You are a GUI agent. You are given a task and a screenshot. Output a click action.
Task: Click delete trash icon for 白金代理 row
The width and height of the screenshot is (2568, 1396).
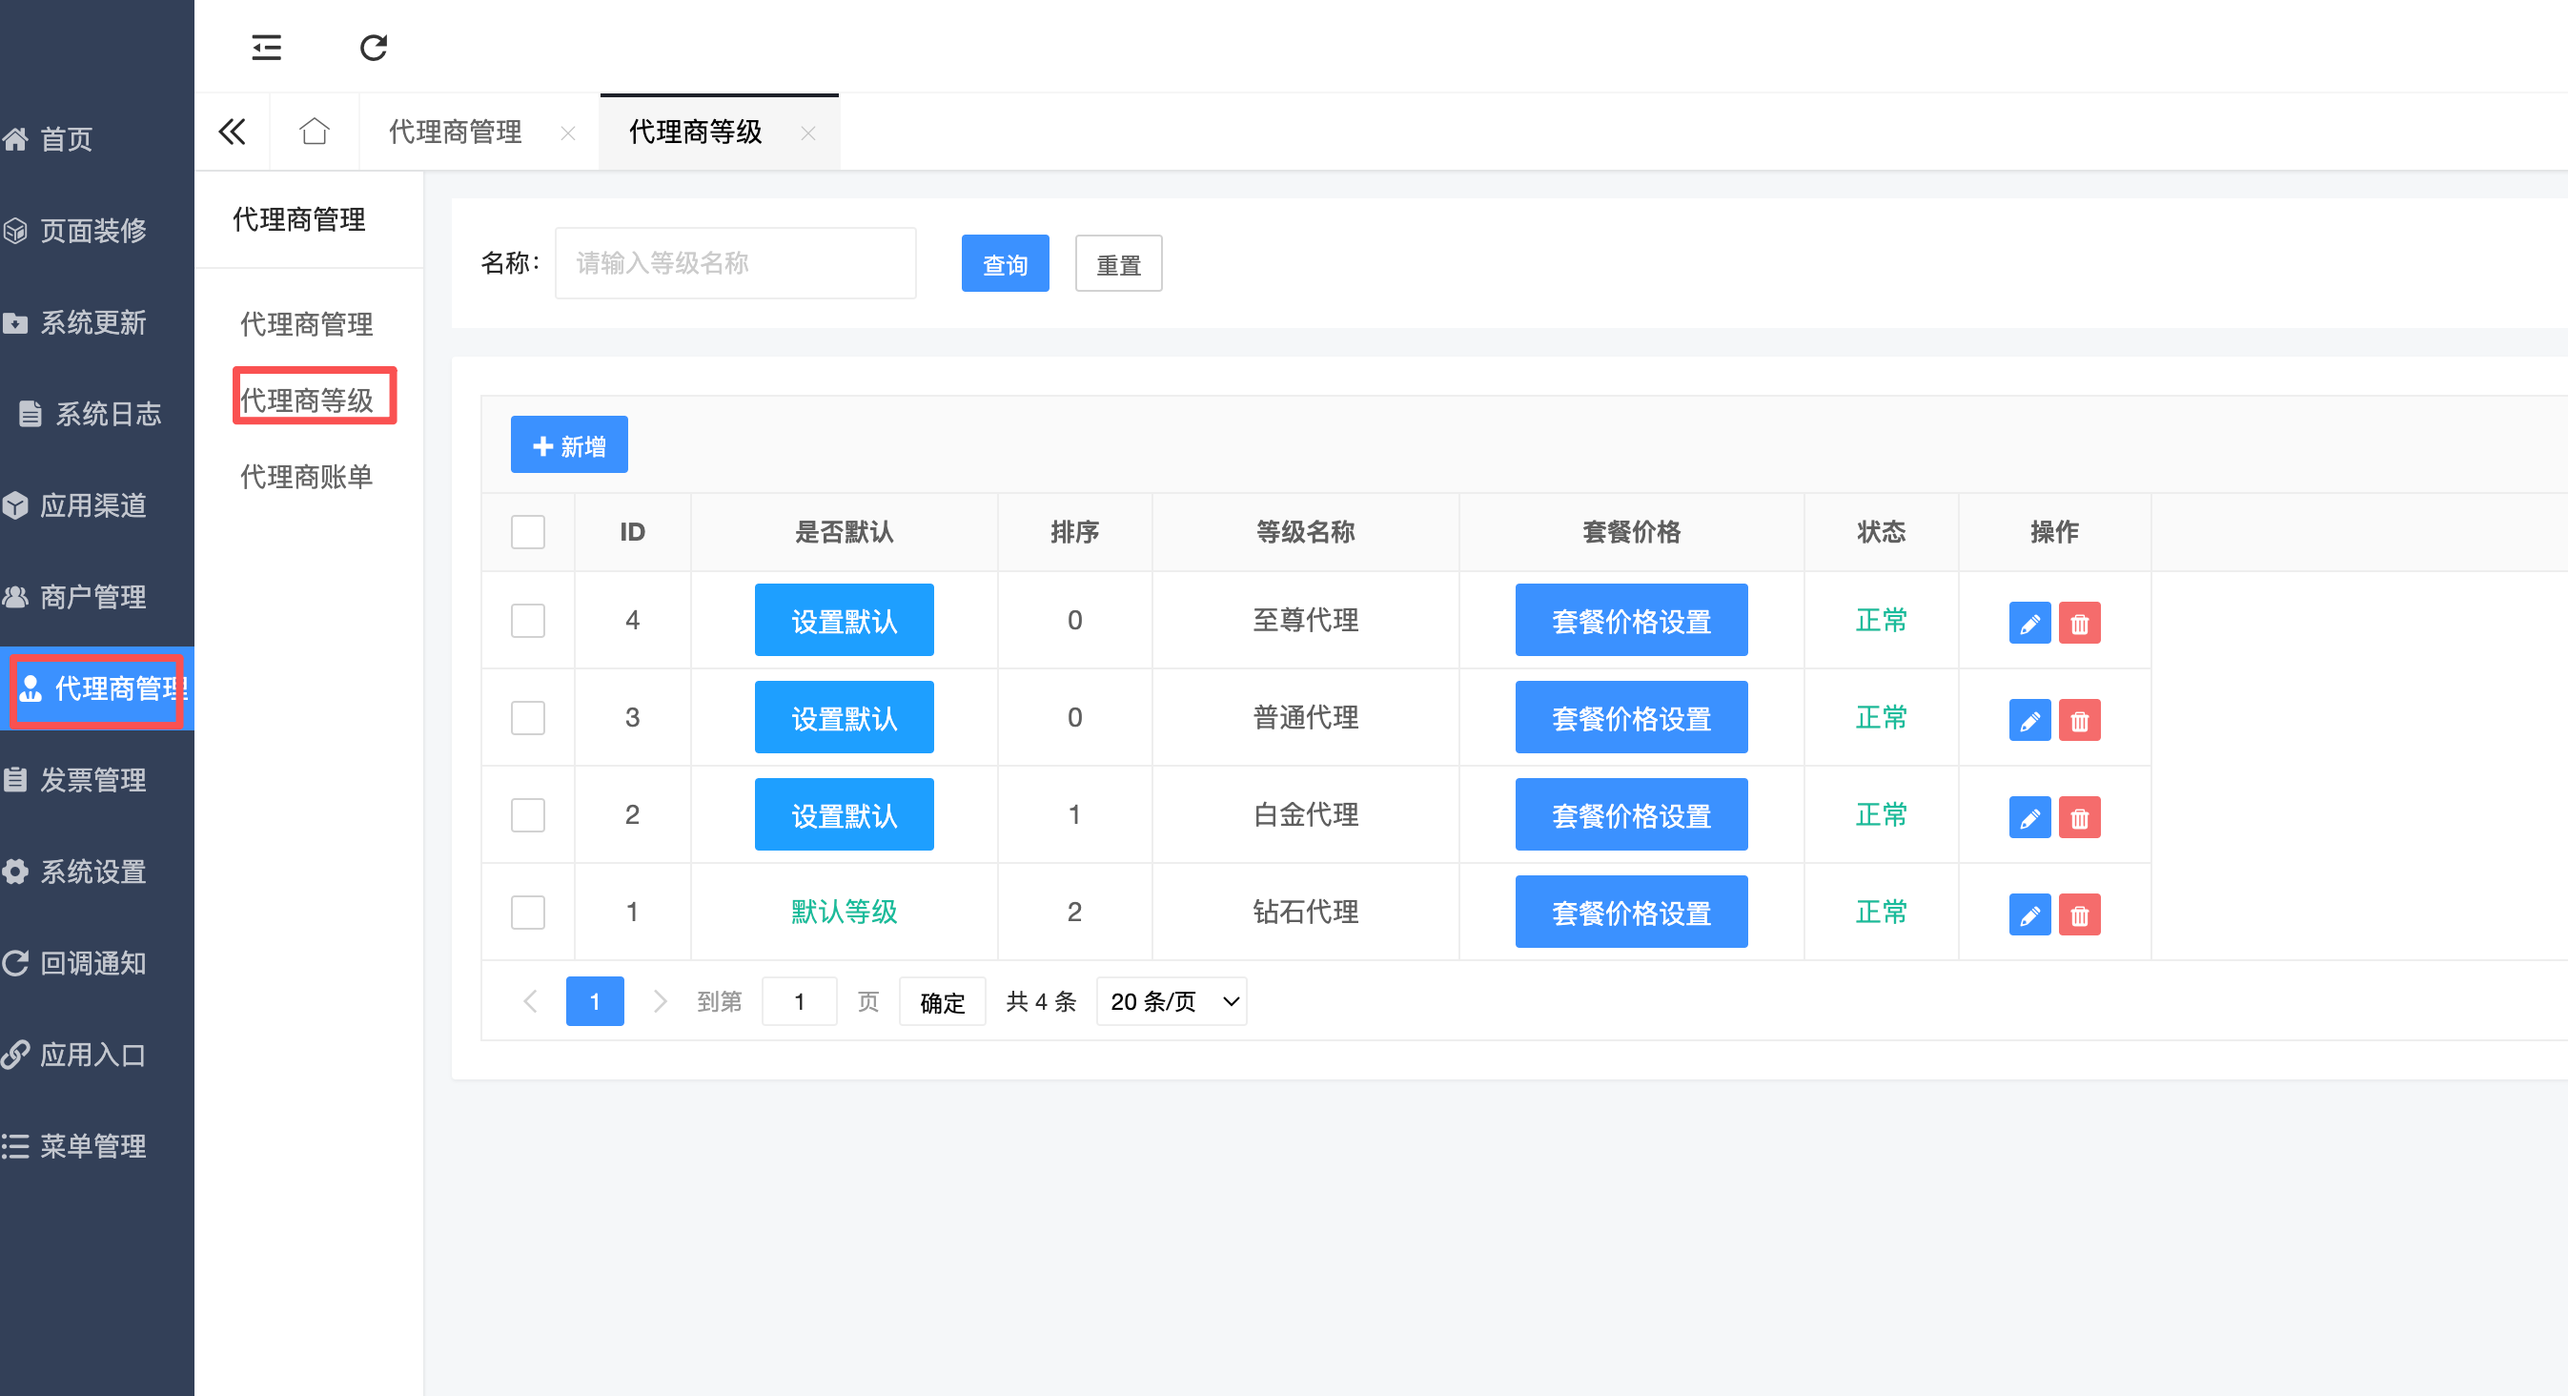[x=2079, y=817]
